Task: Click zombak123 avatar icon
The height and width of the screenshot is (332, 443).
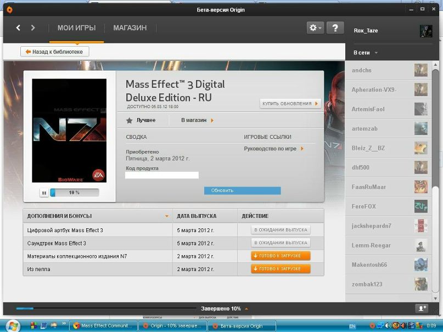Action: point(420,284)
